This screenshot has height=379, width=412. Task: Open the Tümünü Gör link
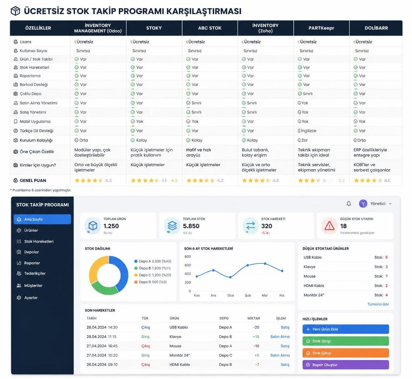tap(378, 304)
